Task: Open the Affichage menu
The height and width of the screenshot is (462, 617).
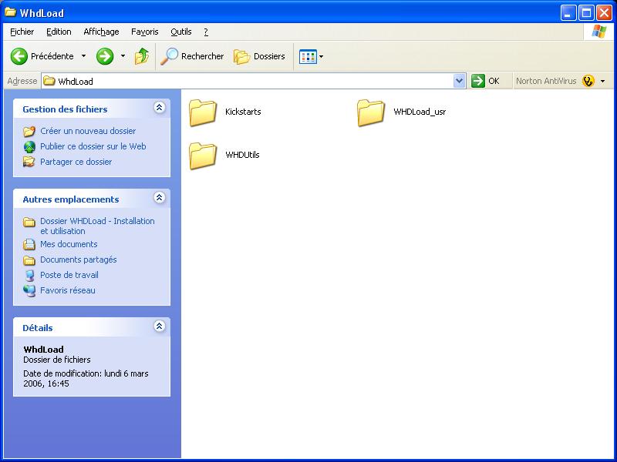Action: [101, 32]
